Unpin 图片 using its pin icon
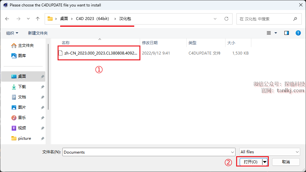The width and height of the screenshot is (306, 172). (x=42, y=107)
